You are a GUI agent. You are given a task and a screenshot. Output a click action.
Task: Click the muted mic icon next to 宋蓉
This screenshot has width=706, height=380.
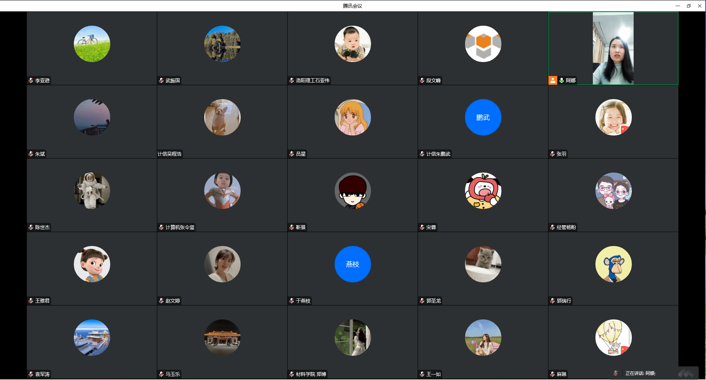pos(422,227)
